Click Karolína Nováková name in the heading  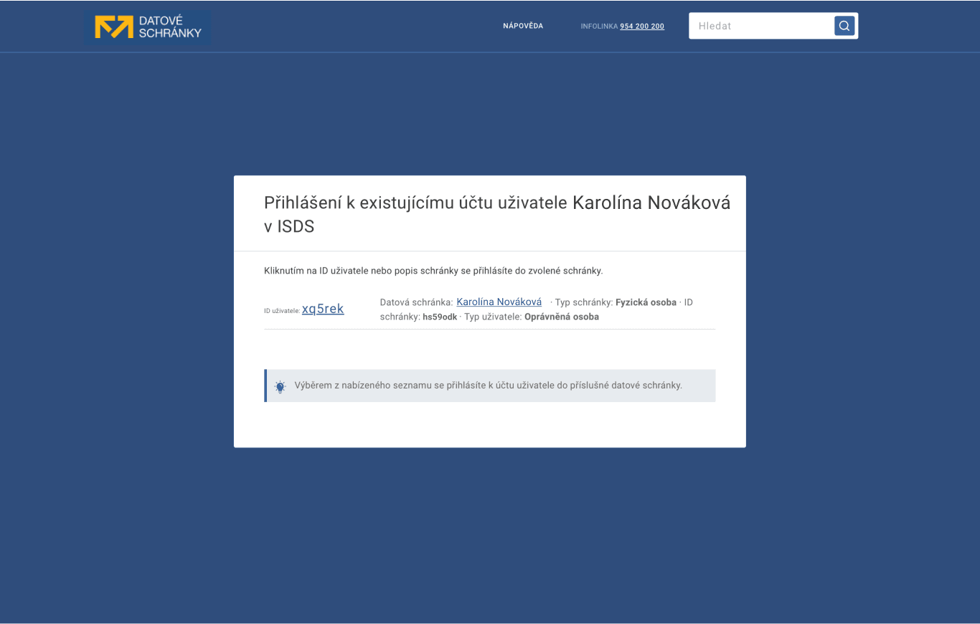[651, 203]
